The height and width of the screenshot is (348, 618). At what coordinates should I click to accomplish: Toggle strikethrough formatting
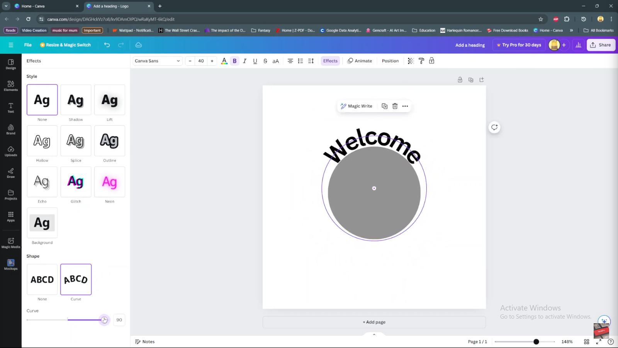[265, 61]
